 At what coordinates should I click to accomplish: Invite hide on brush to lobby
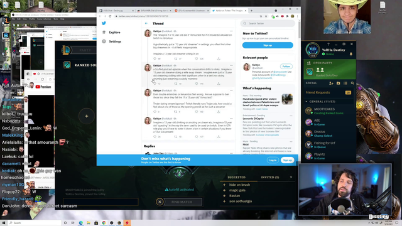tap(224, 185)
